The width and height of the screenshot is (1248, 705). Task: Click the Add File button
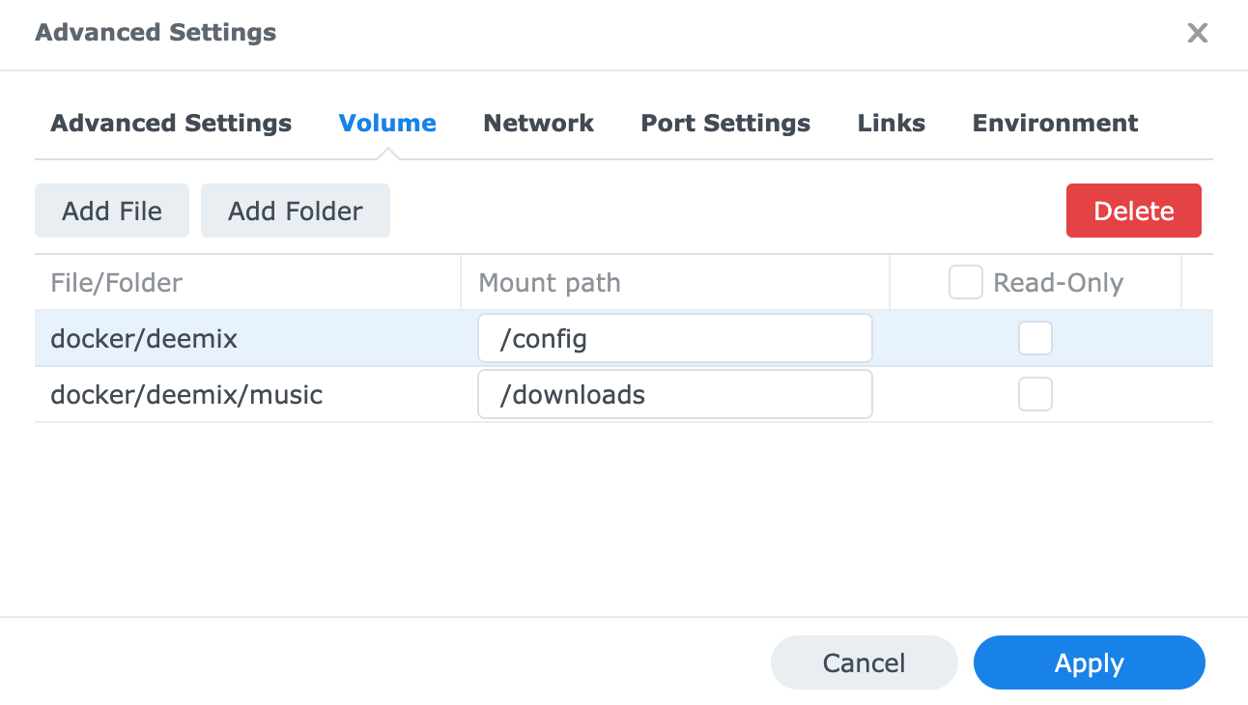click(x=112, y=211)
